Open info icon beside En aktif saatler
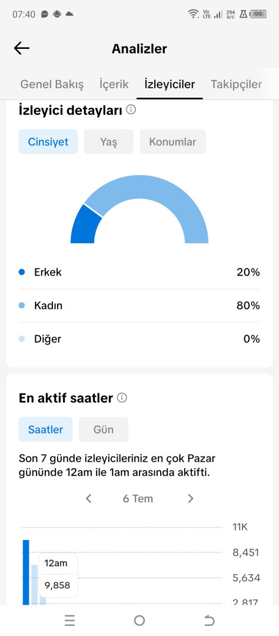Screen dimensions: 279x636 tap(122, 398)
